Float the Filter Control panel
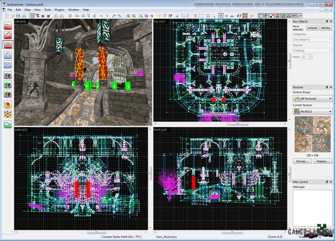The width and height of the screenshot is (335, 241). [x=327, y=182]
